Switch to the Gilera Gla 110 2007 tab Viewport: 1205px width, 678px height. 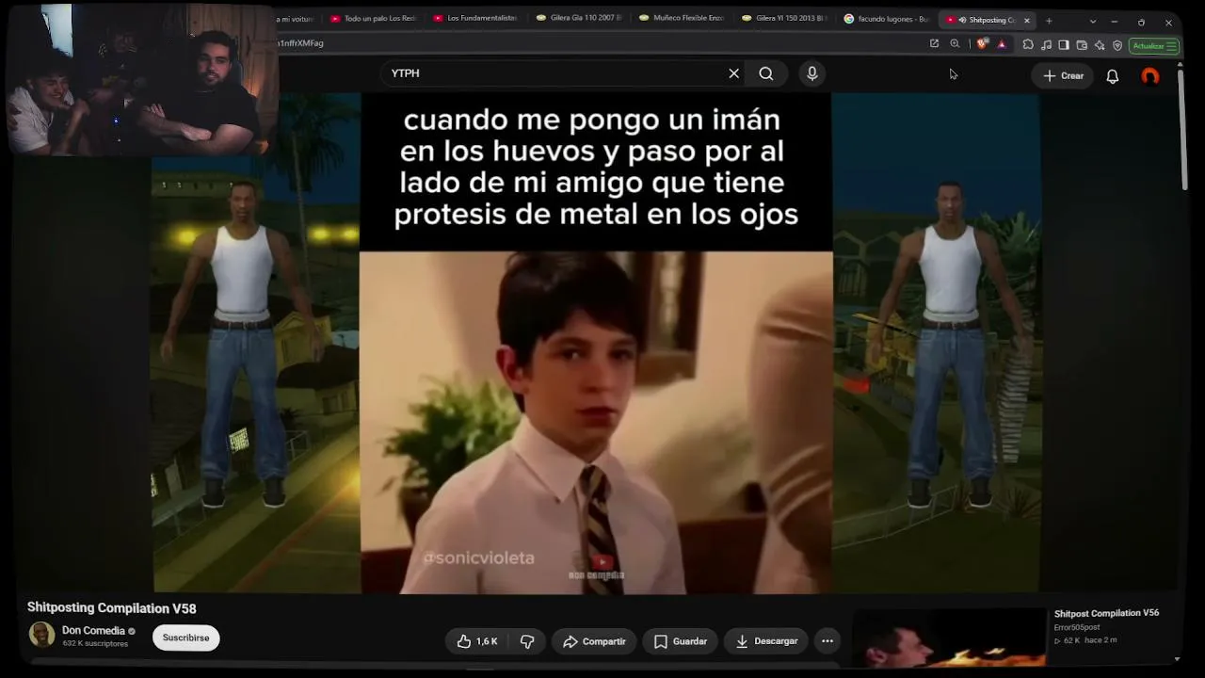click(578, 19)
